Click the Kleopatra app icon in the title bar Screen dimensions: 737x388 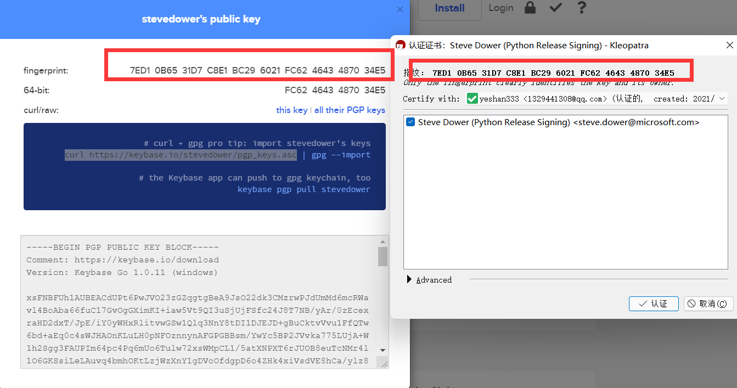(x=401, y=45)
